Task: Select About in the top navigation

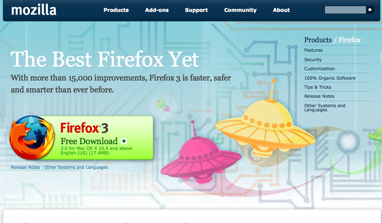Action: coord(281,10)
